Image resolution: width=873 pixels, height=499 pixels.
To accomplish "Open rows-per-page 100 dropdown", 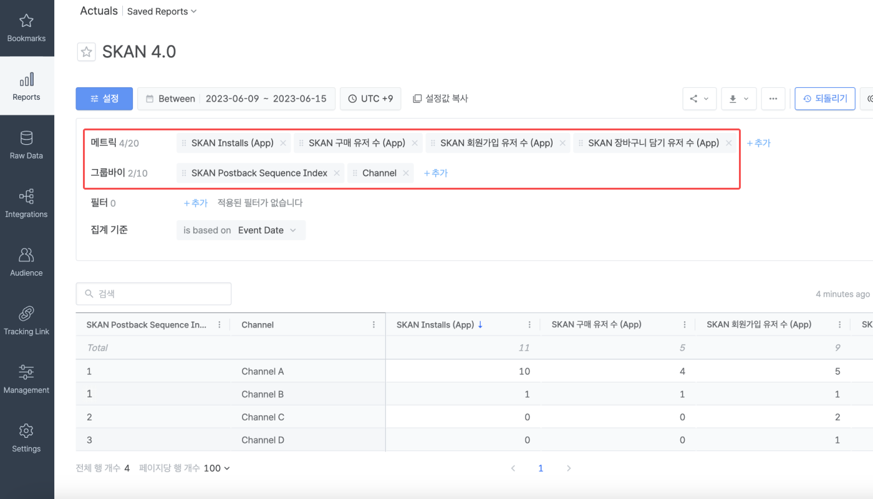I will (216, 468).
